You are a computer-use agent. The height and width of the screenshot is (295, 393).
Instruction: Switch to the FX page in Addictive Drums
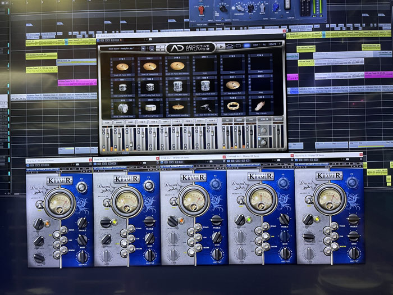pos(264,45)
